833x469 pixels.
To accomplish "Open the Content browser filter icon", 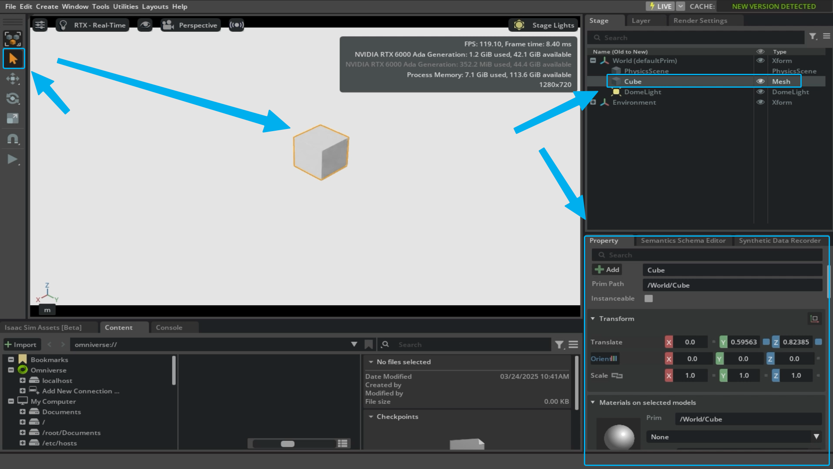I will pos(560,345).
